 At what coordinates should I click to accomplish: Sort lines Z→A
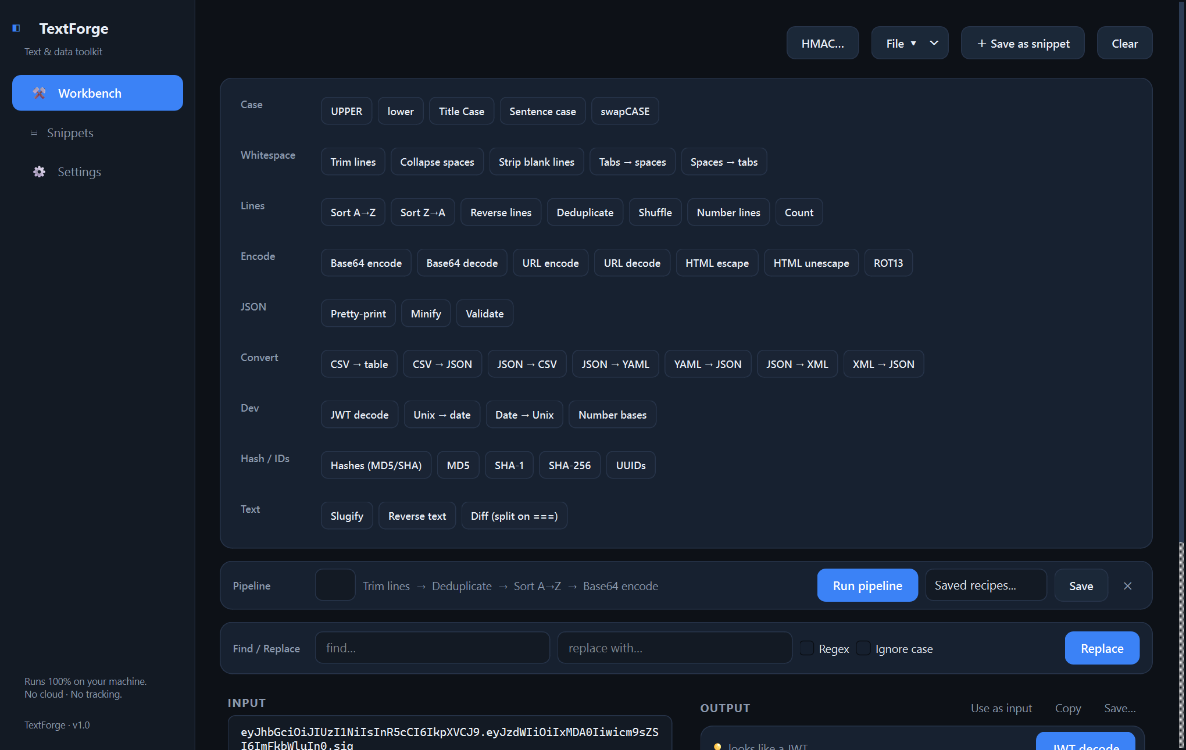[423, 212]
